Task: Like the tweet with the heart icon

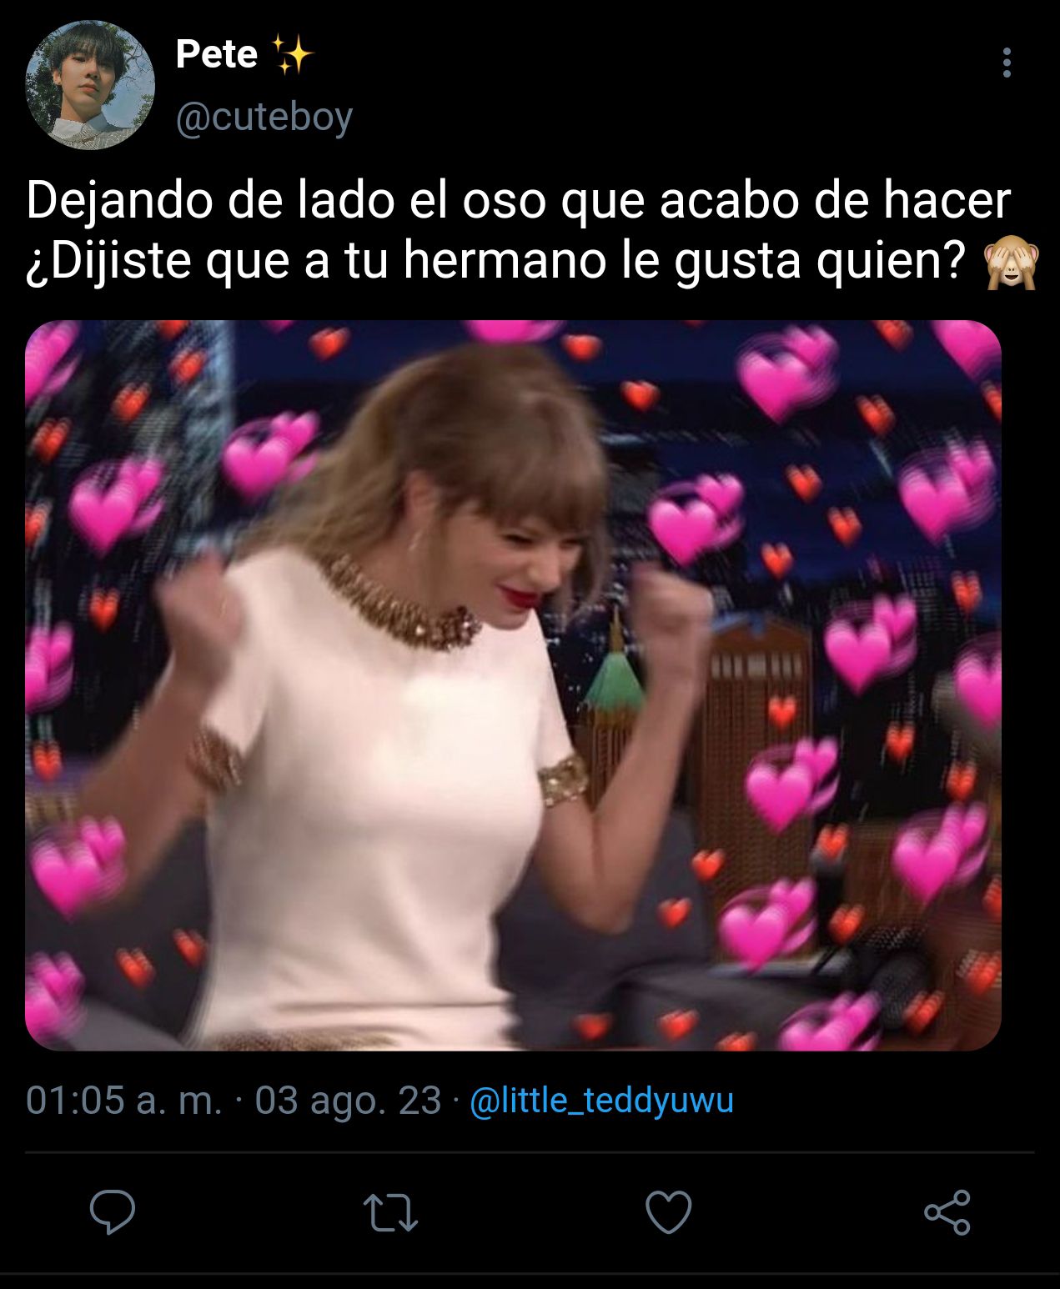Action: click(x=669, y=1212)
